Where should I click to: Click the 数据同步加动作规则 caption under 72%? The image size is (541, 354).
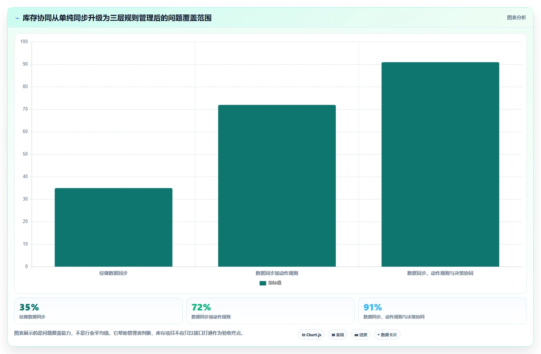click(211, 317)
